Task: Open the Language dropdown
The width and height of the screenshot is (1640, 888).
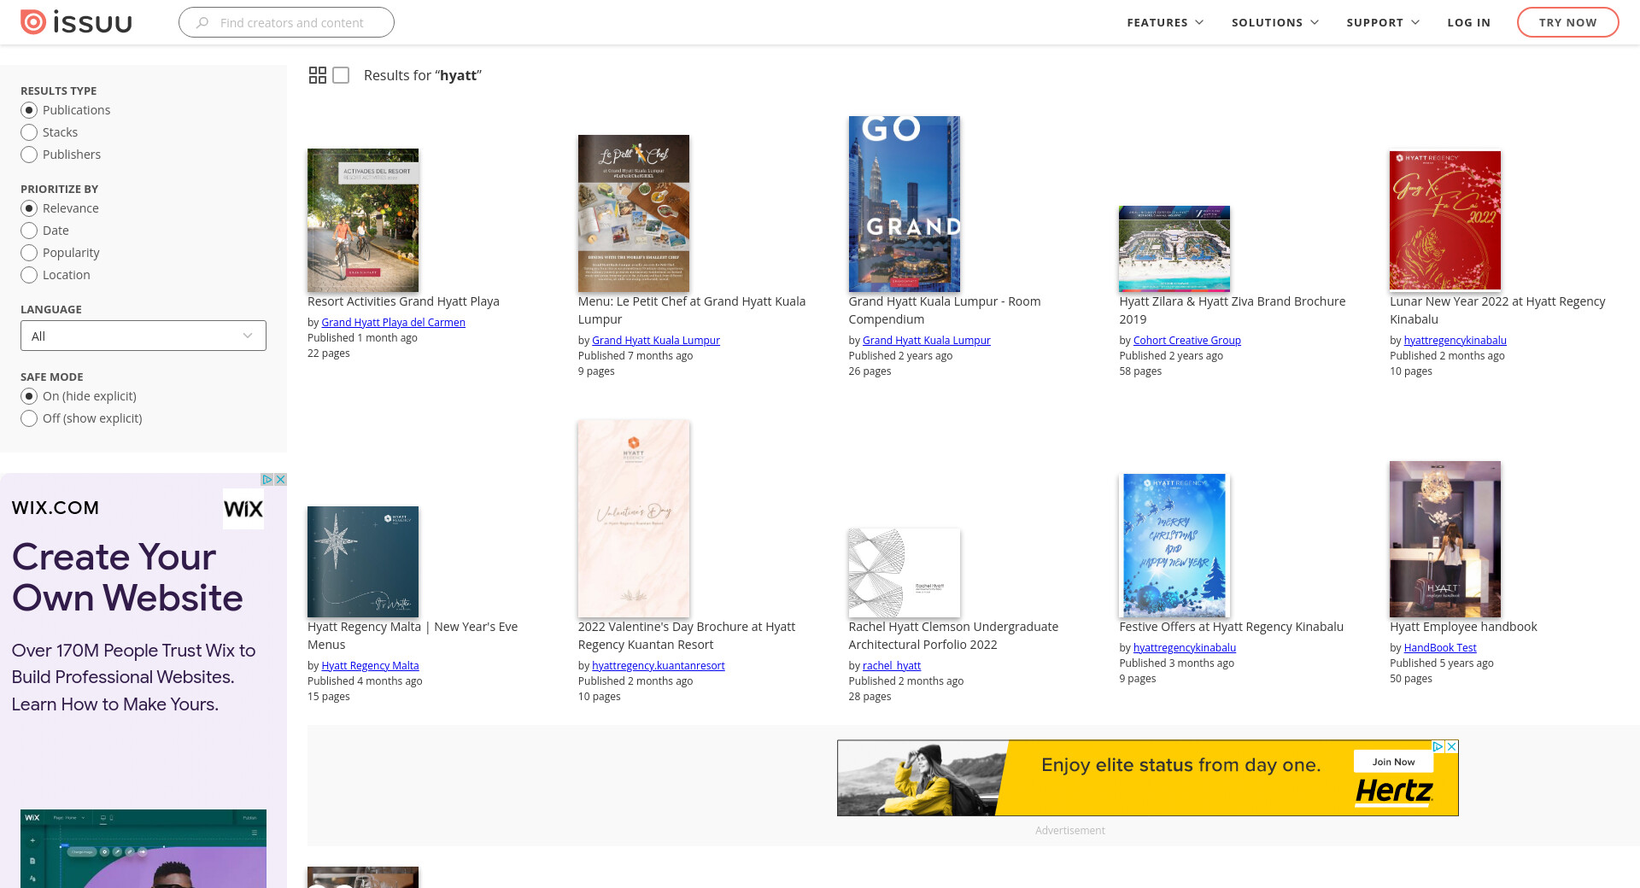Action: click(143, 336)
